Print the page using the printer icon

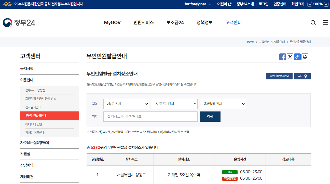pyautogui.click(x=305, y=57)
